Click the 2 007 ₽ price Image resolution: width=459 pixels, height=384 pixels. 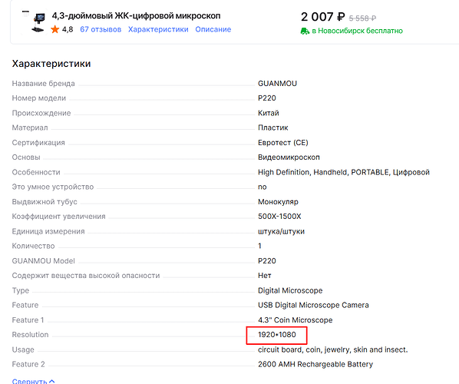323,17
